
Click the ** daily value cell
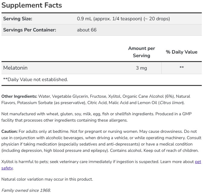click(x=182, y=68)
